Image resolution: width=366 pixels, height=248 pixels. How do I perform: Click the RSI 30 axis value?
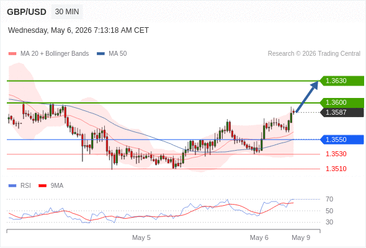click(x=329, y=222)
